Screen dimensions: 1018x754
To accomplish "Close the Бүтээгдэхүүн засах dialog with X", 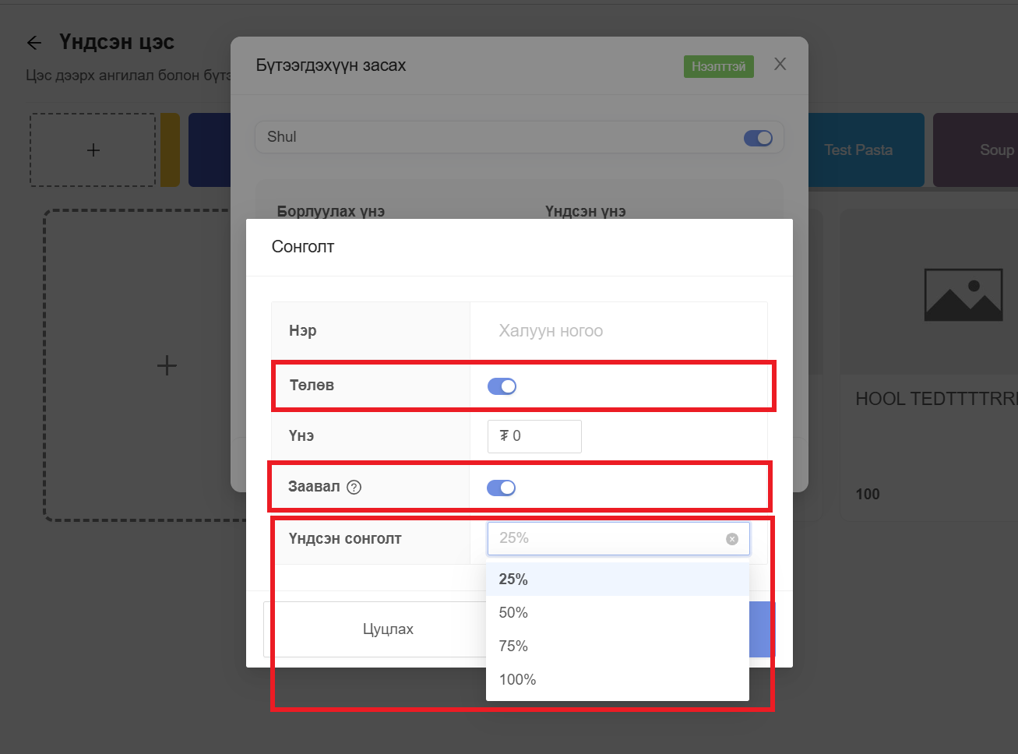I will click(780, 65).
